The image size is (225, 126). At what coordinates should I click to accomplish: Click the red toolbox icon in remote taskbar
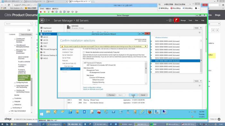click(99, 112)
